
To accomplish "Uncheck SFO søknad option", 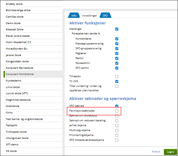I will coord(117,106).
